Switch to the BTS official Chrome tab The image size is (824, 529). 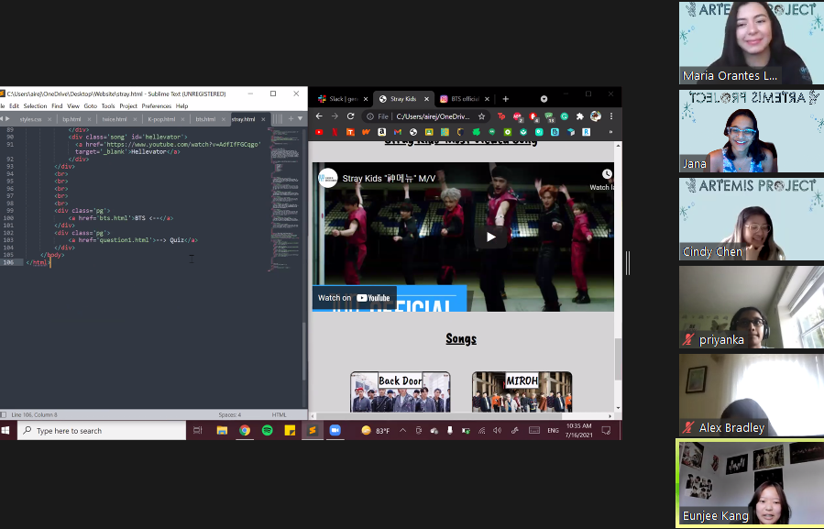461,98
